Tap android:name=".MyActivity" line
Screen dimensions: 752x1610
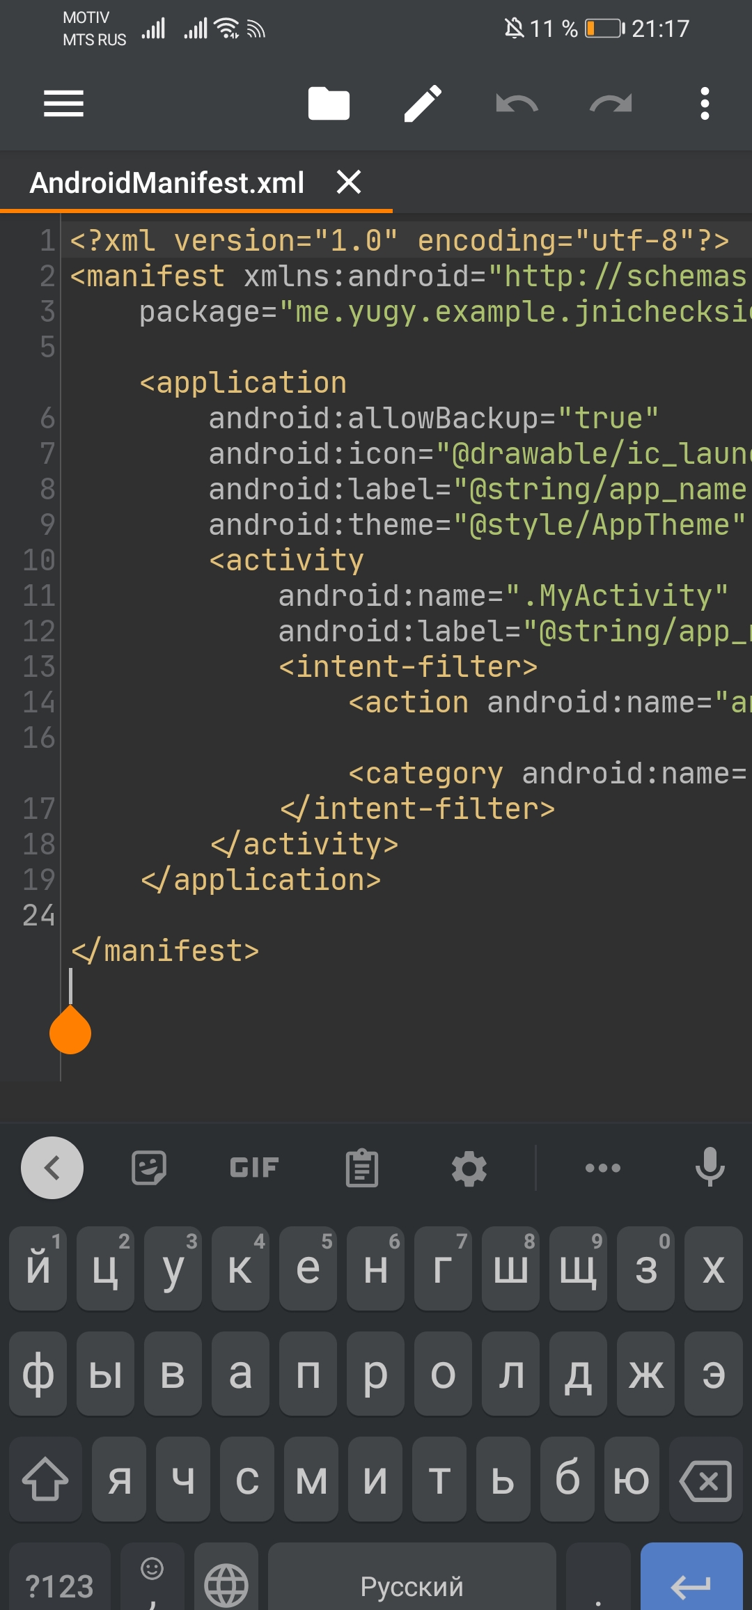(503, 596)
